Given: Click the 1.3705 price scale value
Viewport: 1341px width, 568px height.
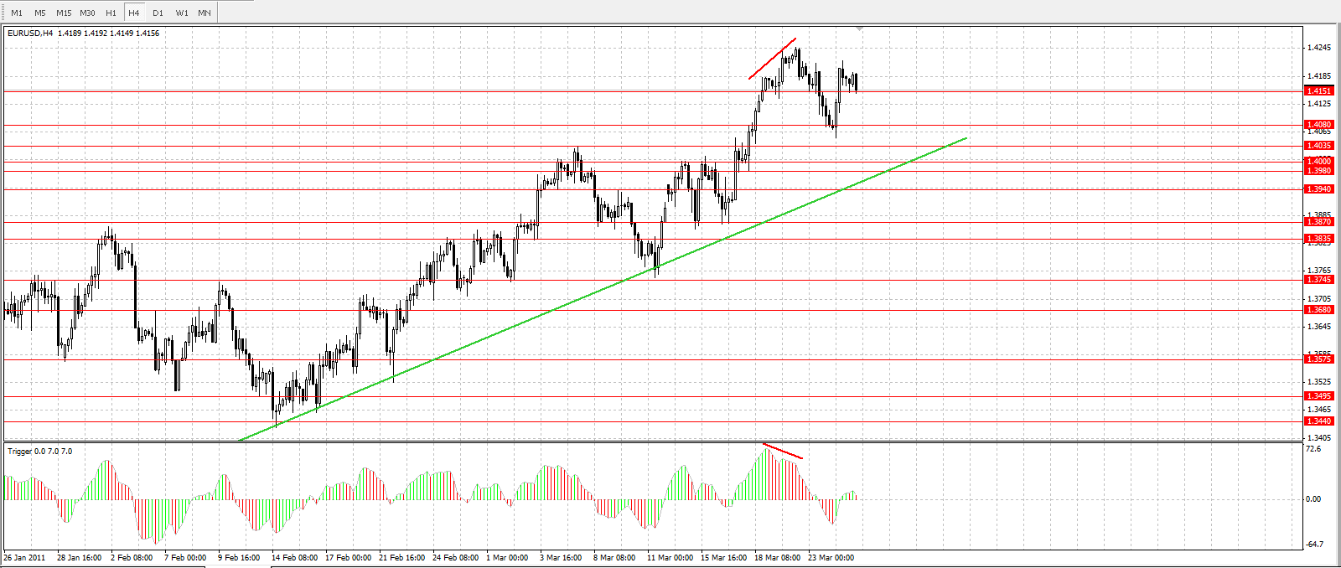Looking at the screenshot, I should (1319, 298).
